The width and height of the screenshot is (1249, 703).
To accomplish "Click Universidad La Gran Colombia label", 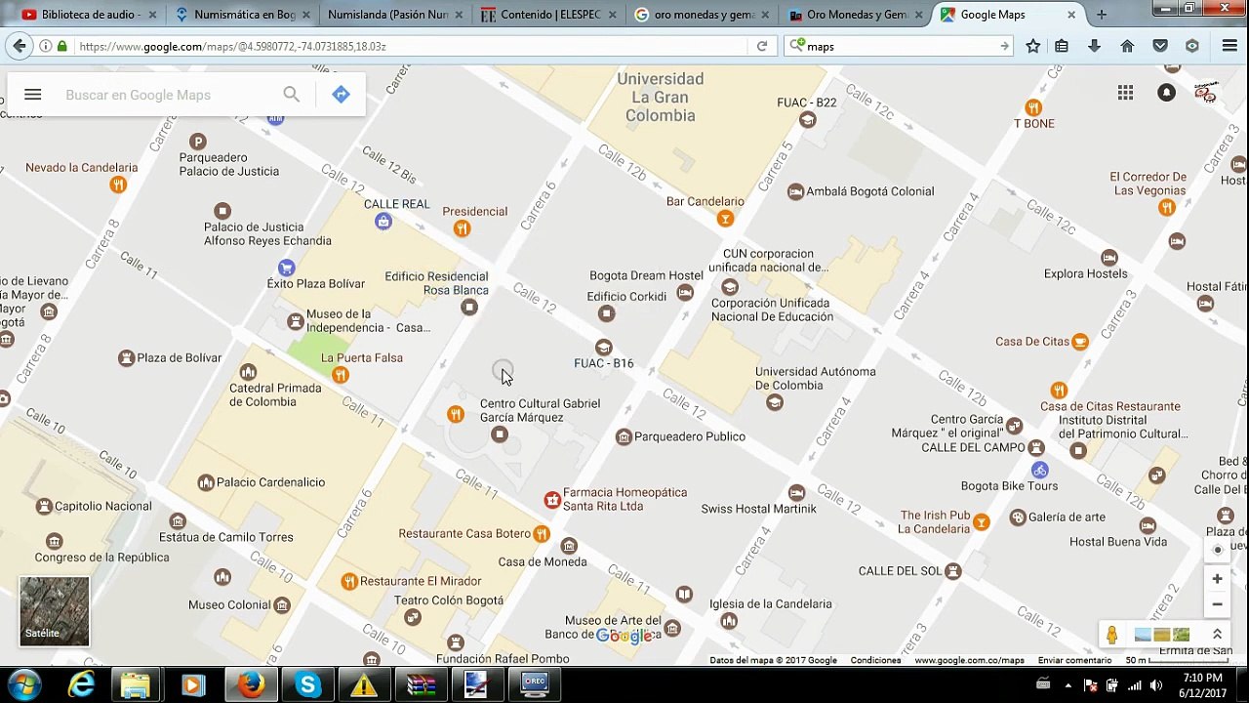I will pos(661,97).
